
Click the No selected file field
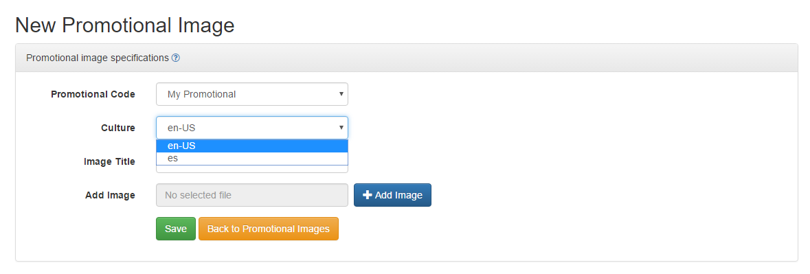pyautogui.click(x=252, y=195)
